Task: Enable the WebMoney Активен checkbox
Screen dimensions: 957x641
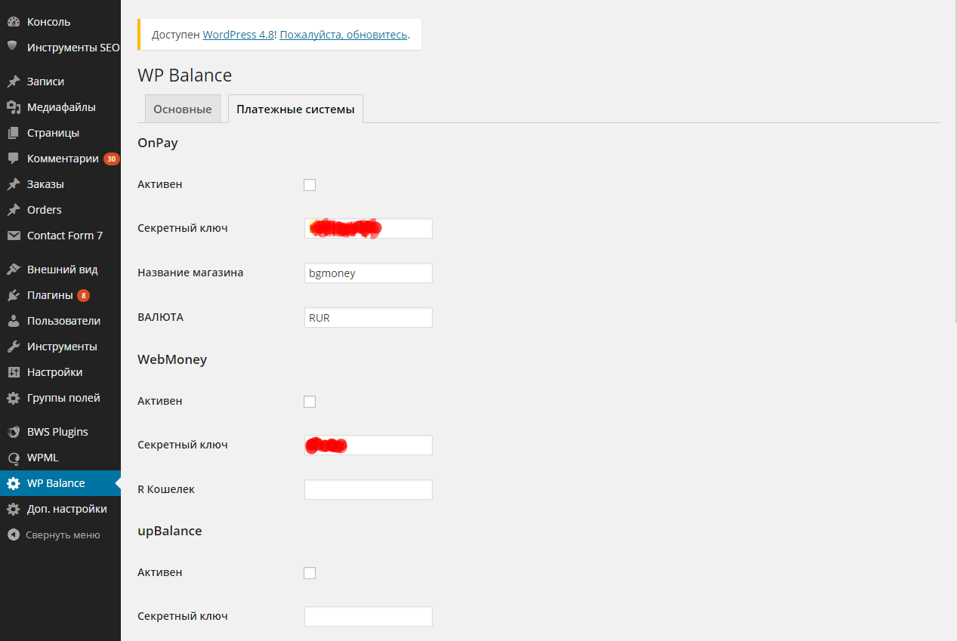Action: tap(310, 402)
